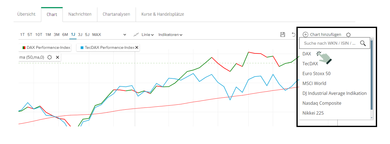Screen dimensions: 390x144
Task: Click the TecDAX blue color swatch
Action: pyautogui.click(x=82, y=48)
